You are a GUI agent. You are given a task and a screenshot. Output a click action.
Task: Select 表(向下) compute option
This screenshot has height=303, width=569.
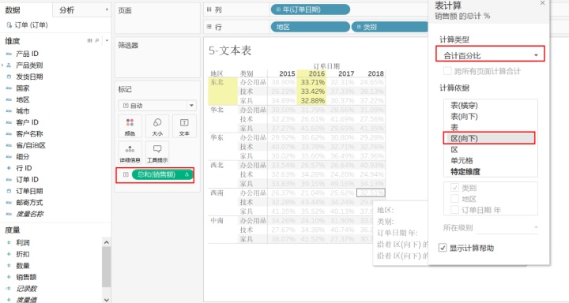coord(464,116)
